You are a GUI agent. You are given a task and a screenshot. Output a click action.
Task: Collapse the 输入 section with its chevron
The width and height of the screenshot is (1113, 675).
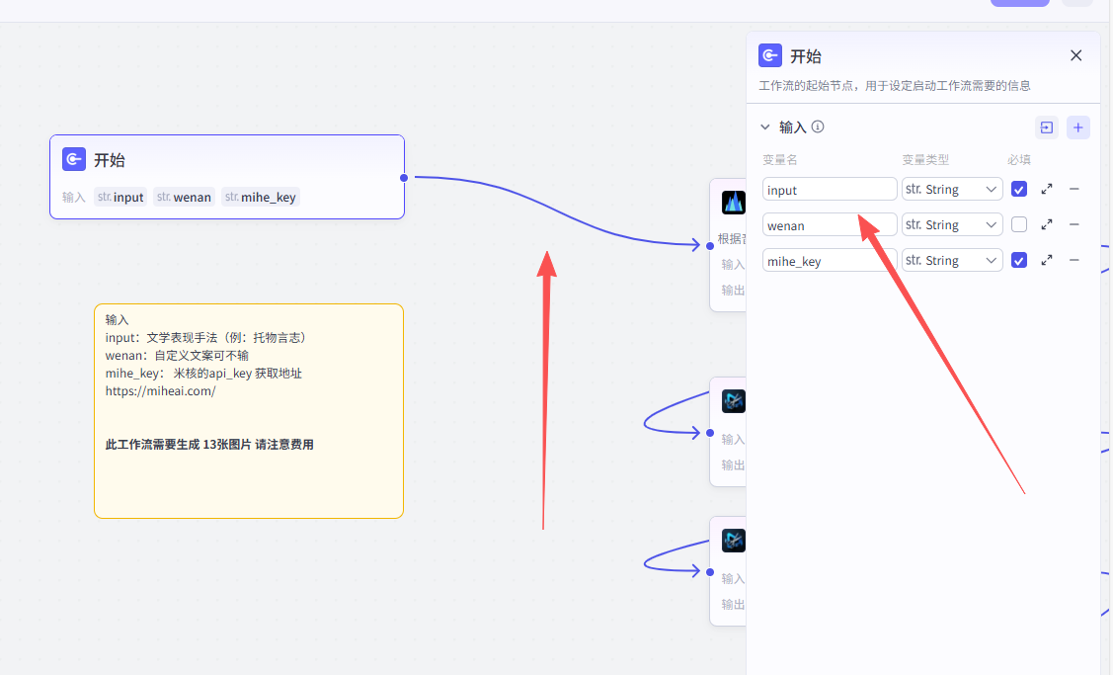point(765,127)
